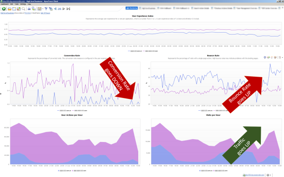The image size is (284, 177).
Task: Go to next timeframe with right arrow
Action: click(x=64, y=9)
